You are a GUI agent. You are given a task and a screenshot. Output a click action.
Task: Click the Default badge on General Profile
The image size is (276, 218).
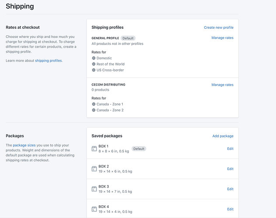(128, 38)
